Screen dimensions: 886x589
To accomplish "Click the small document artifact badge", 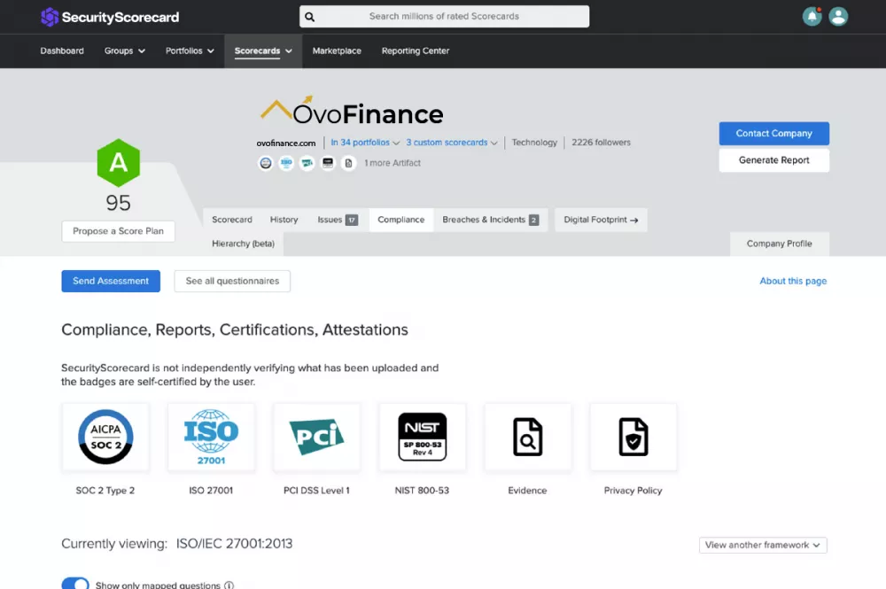I will (348, 163).
